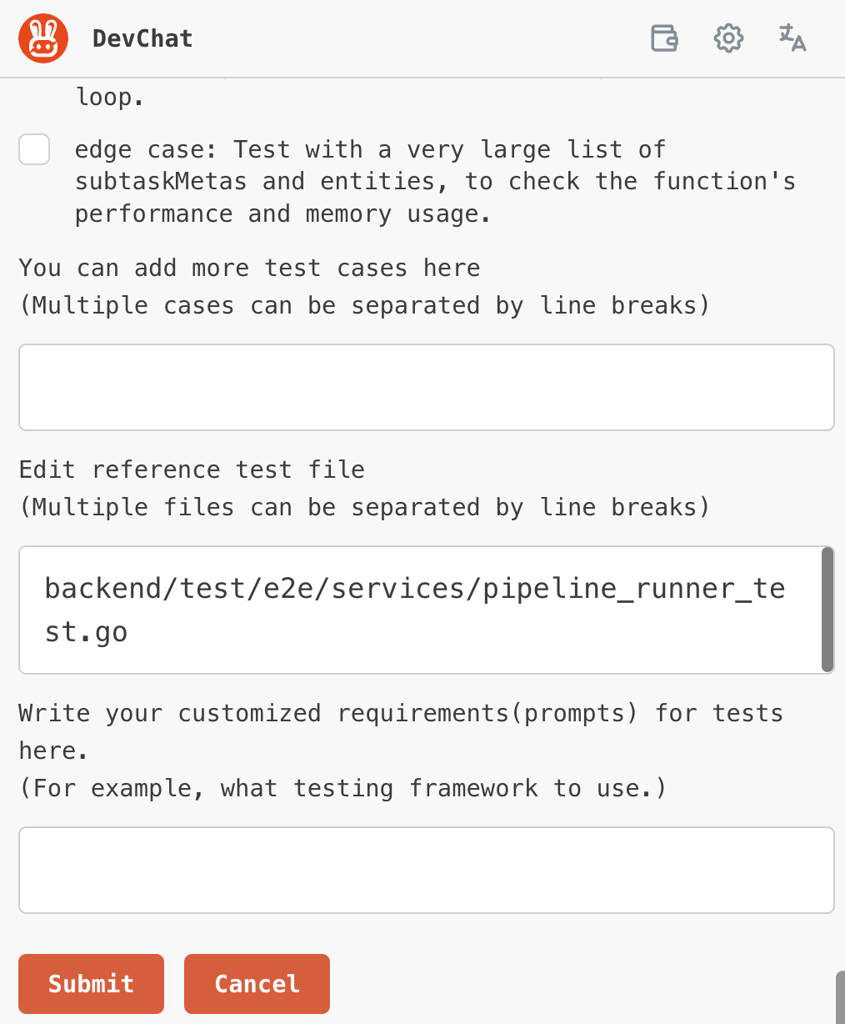
Task: Click the "loop." text above the checkbox
Action: 110,98
